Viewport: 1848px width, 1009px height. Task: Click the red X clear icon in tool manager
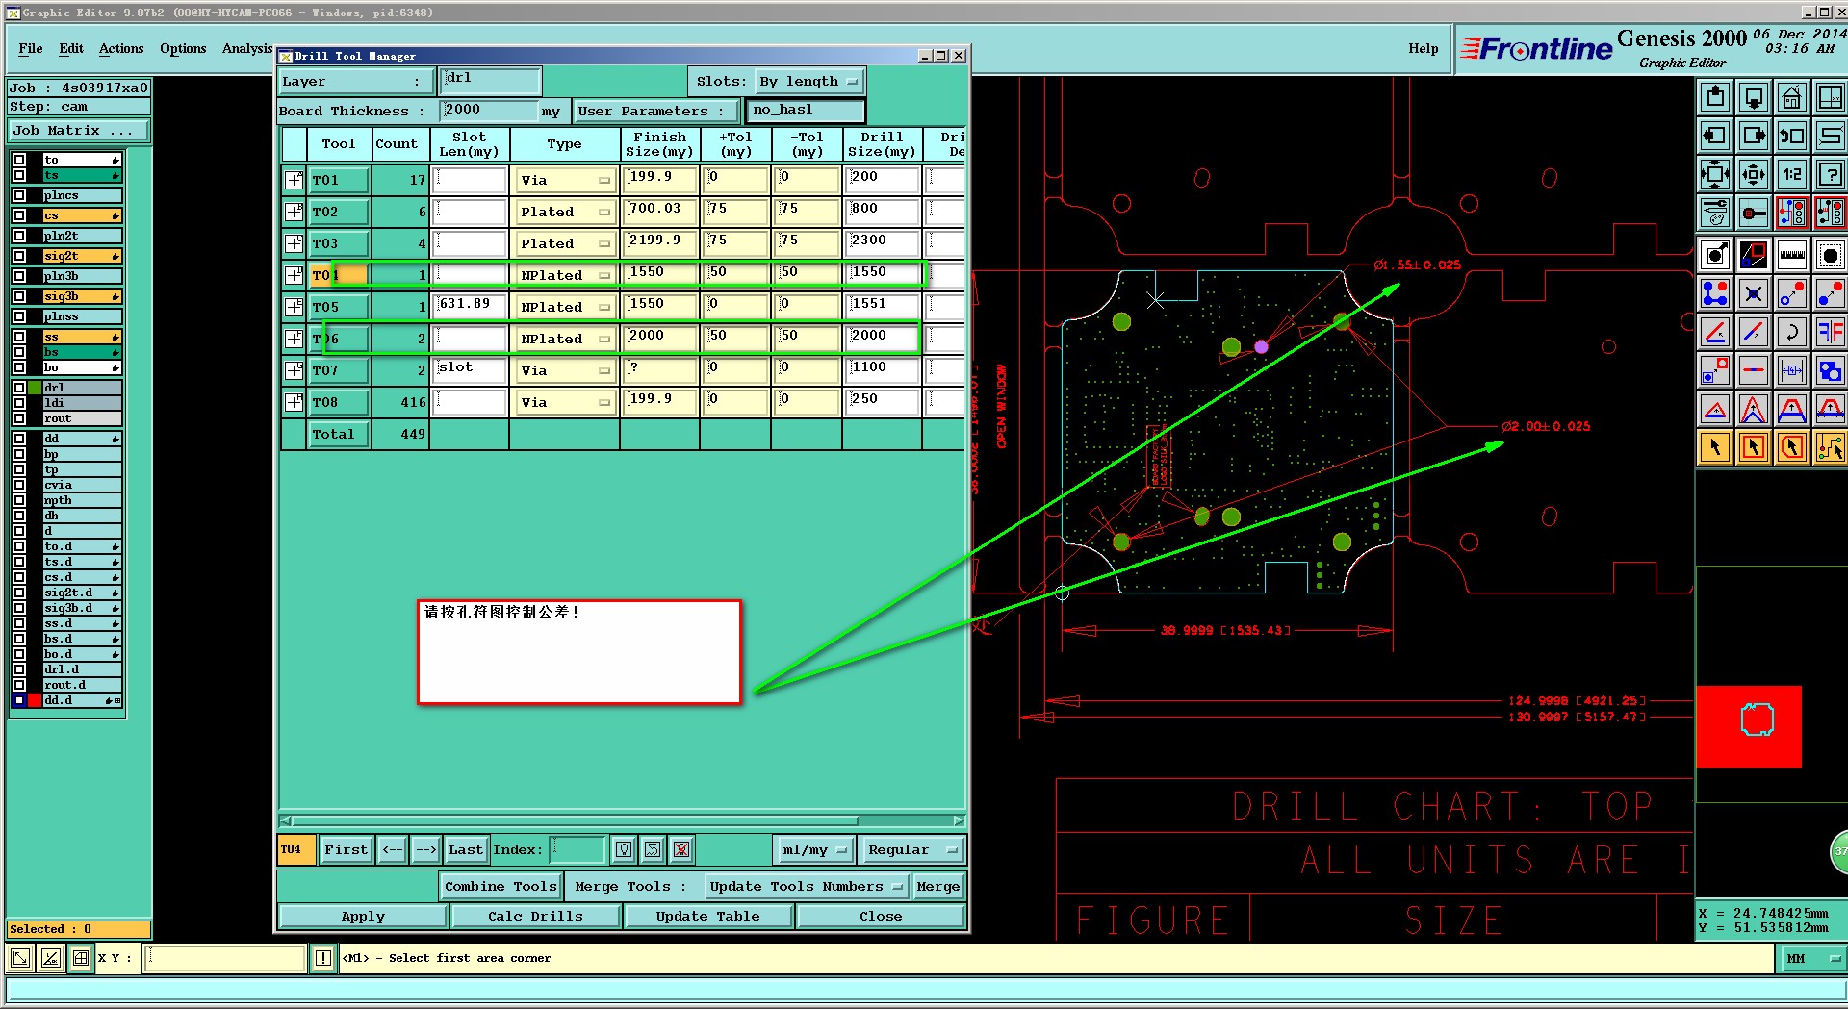[681, 849]
